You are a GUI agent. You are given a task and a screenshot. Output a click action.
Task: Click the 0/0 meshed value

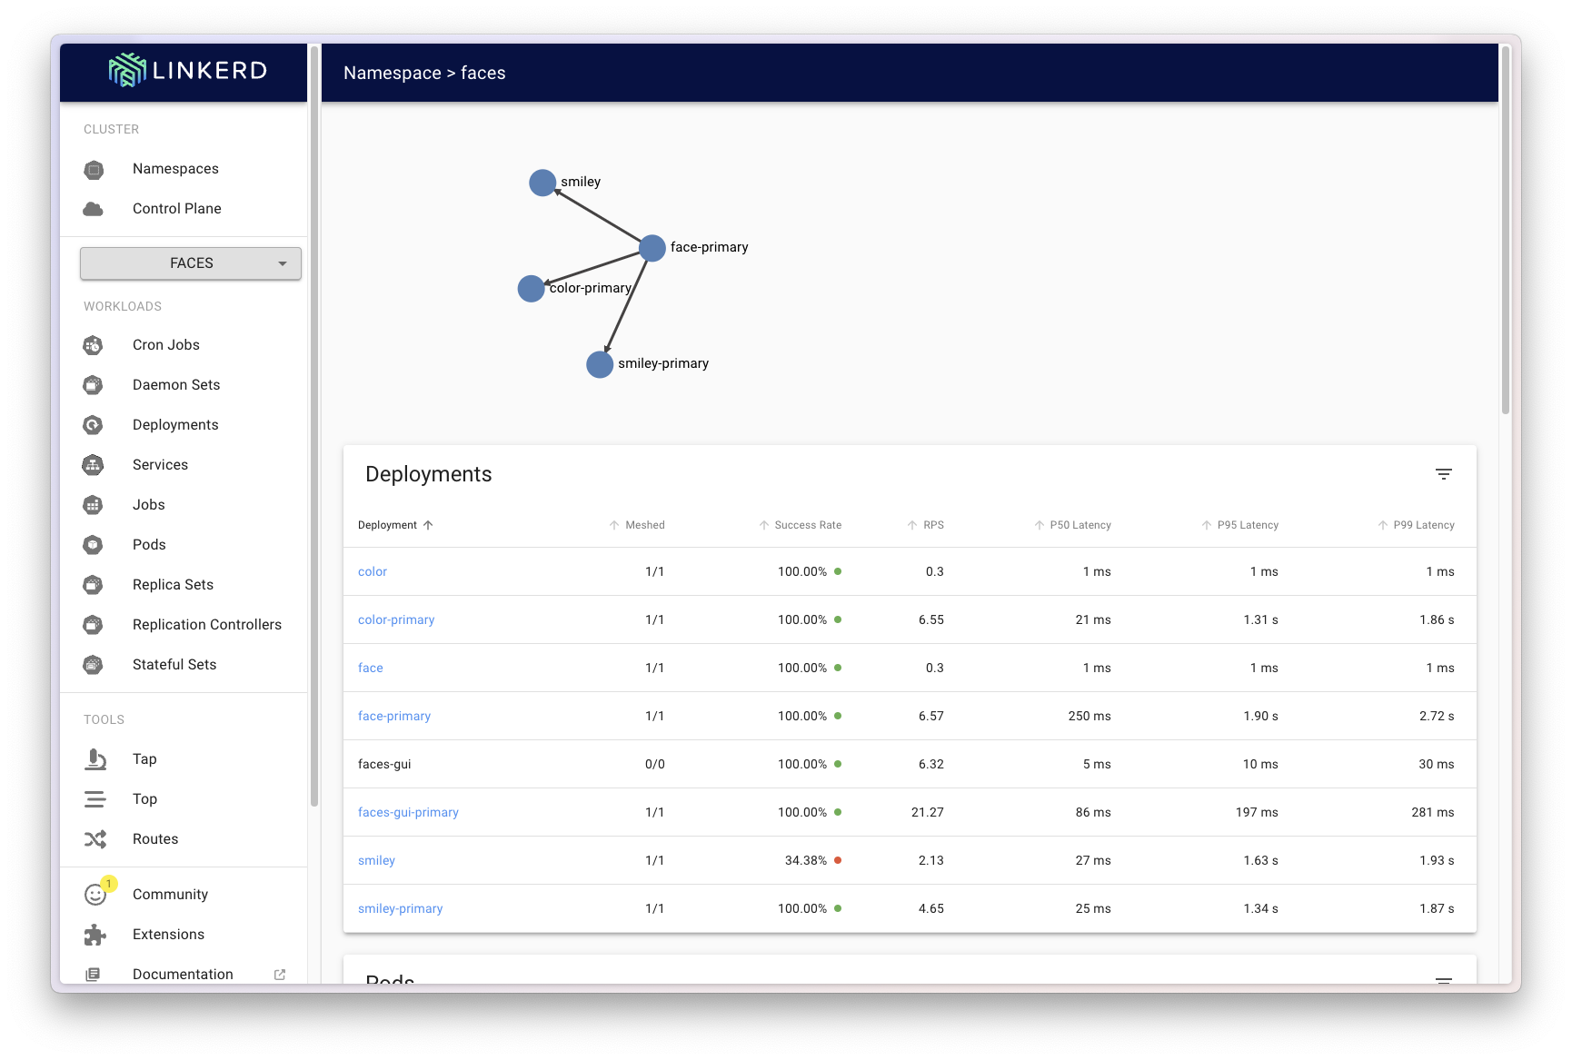pyautogui.click(x=655, y=764)
